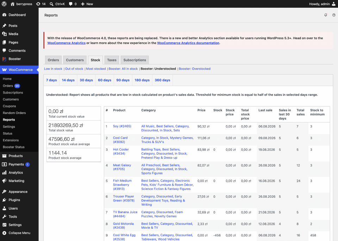The height and width of the screenshot is (241, 338).
Task: Switch to the Customers report tab
Action: click(x=75, y=60)
